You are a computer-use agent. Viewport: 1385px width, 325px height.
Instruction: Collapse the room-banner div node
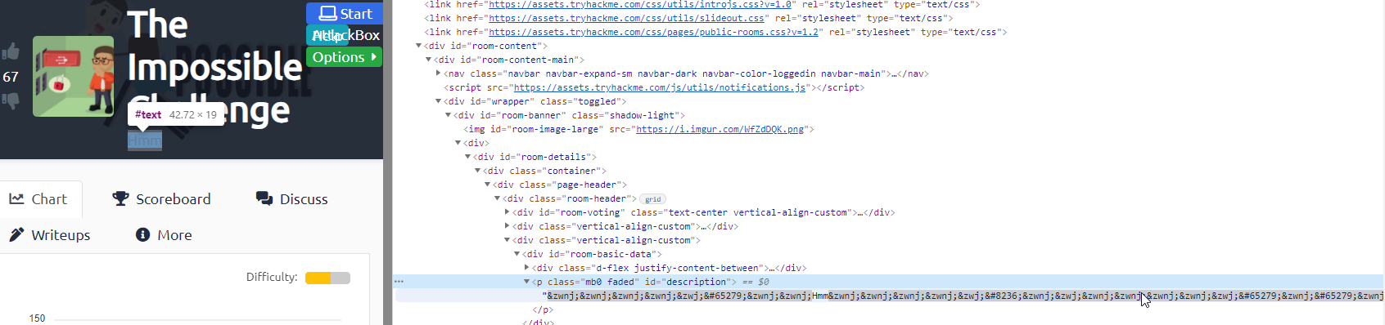pos(448,115)
